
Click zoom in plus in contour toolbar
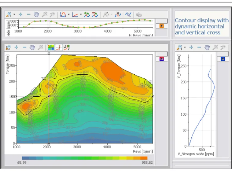tap(16, 47)
